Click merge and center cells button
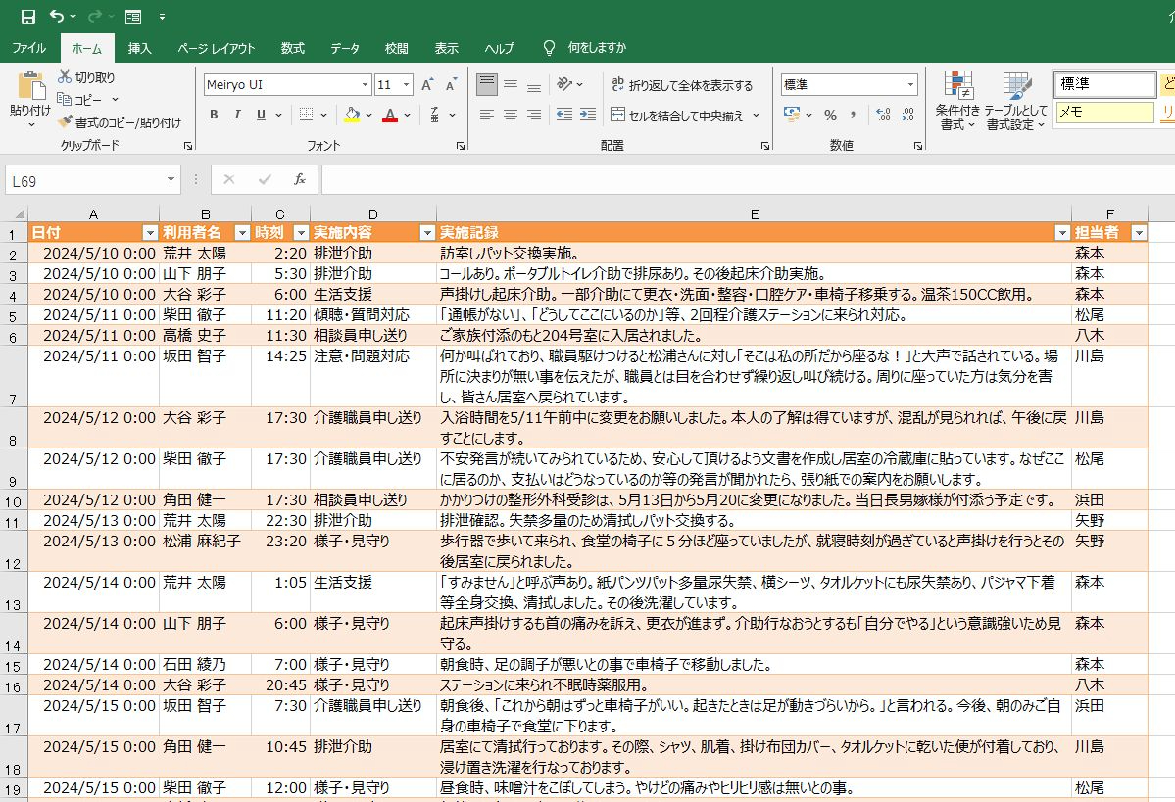Viewport: 1175px width, 802px height. point(677,116)
